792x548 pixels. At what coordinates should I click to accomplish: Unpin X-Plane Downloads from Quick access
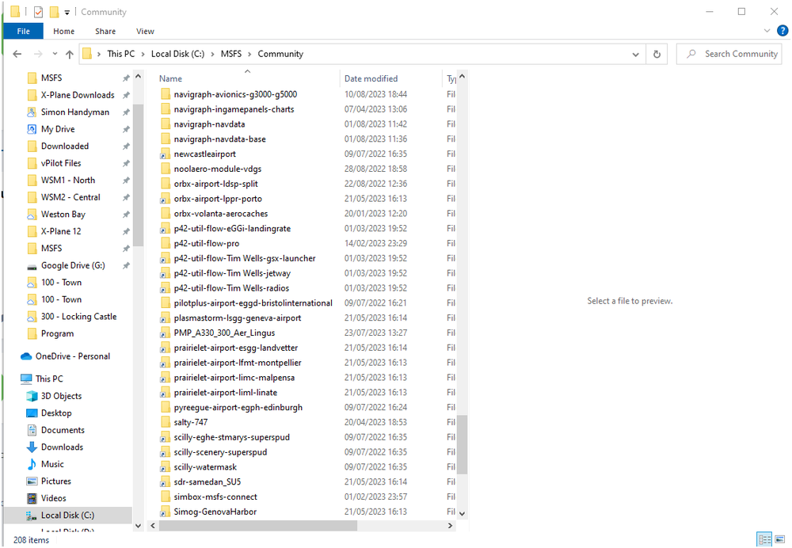tap(125, 94)
